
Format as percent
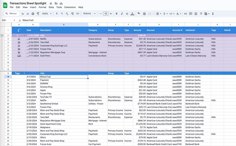coord(62,14)
